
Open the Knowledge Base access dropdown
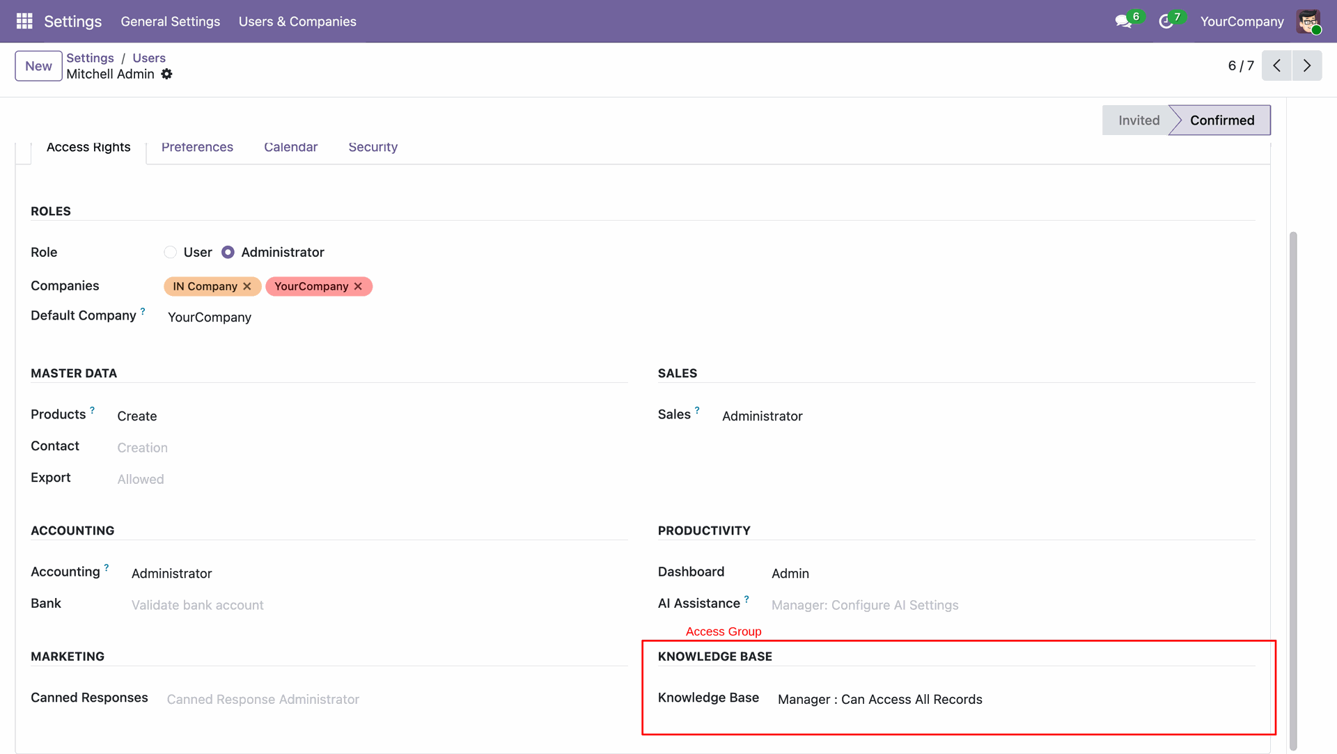tap(879, 699)
